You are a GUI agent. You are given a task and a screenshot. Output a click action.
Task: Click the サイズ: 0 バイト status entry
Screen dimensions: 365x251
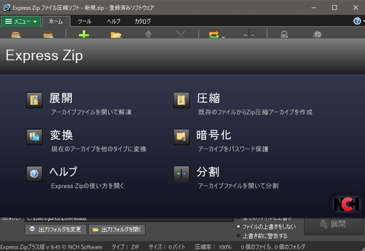pyautogui.click(x=167, y=247)
